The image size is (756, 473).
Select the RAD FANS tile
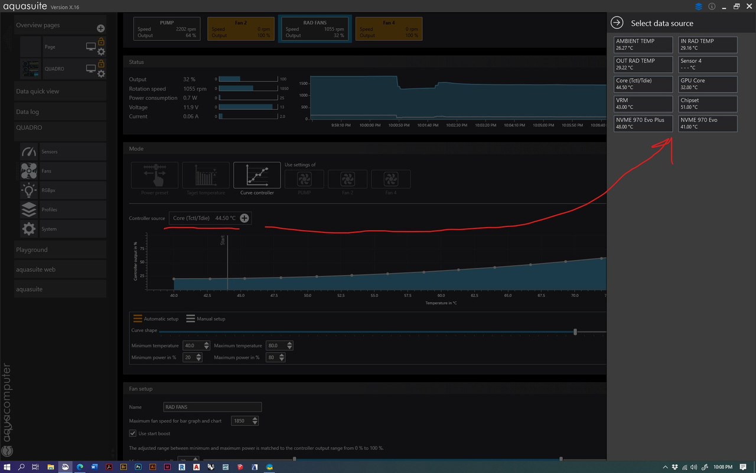pyautogui.click(x=315, y=29)
